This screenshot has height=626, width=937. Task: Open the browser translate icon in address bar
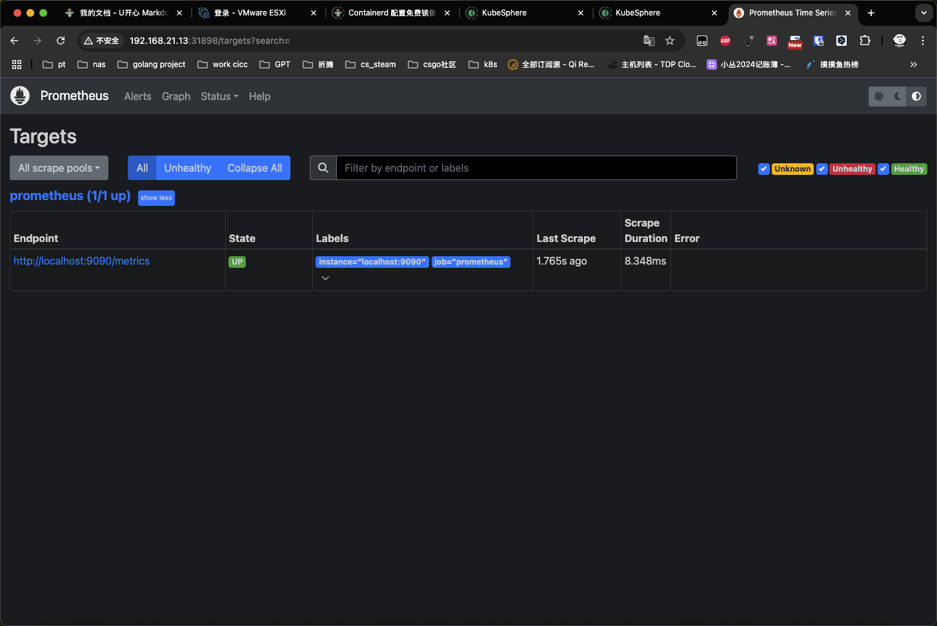pos(649,40)
